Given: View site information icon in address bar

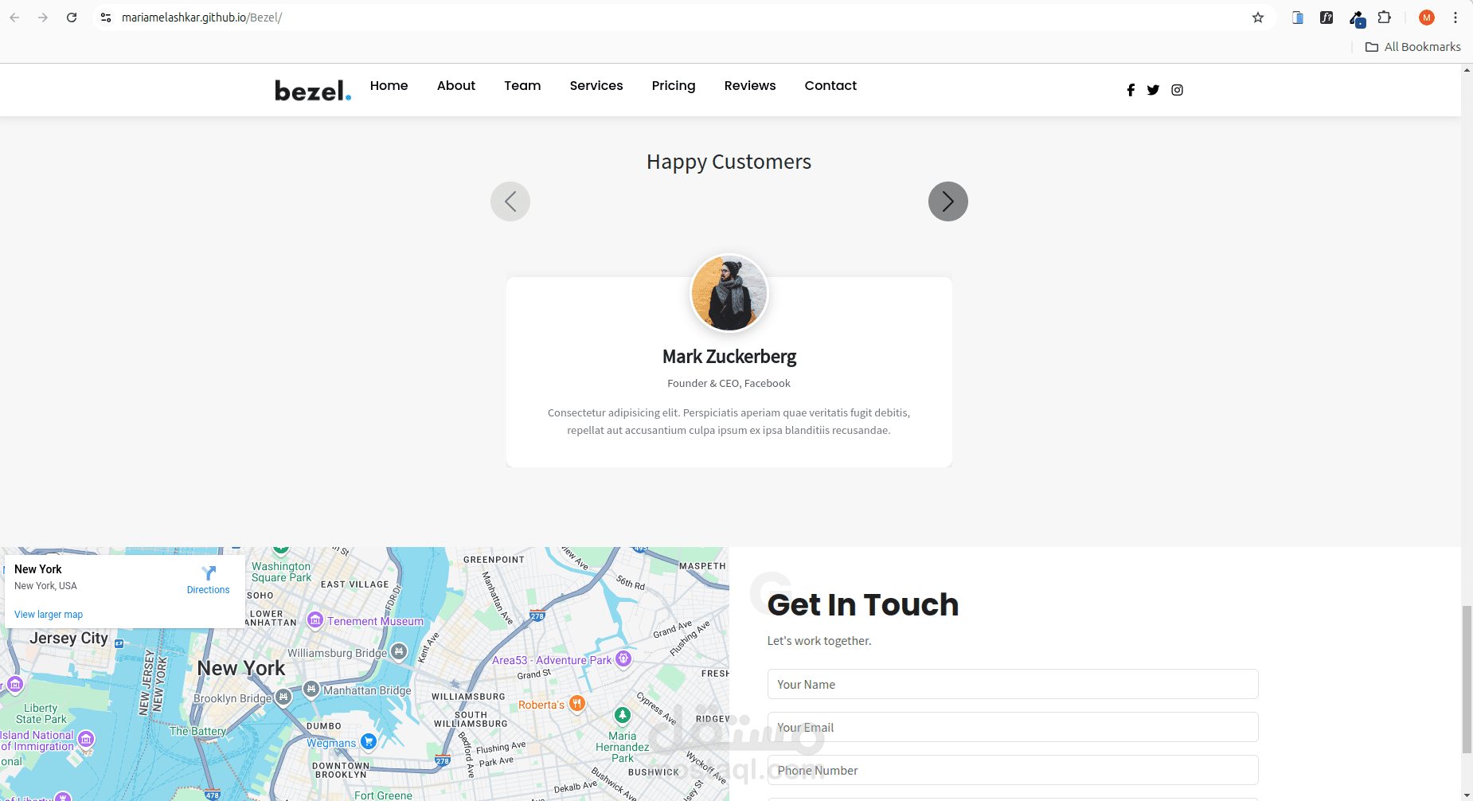Looking at the screenshot, I should pos(106,18).
